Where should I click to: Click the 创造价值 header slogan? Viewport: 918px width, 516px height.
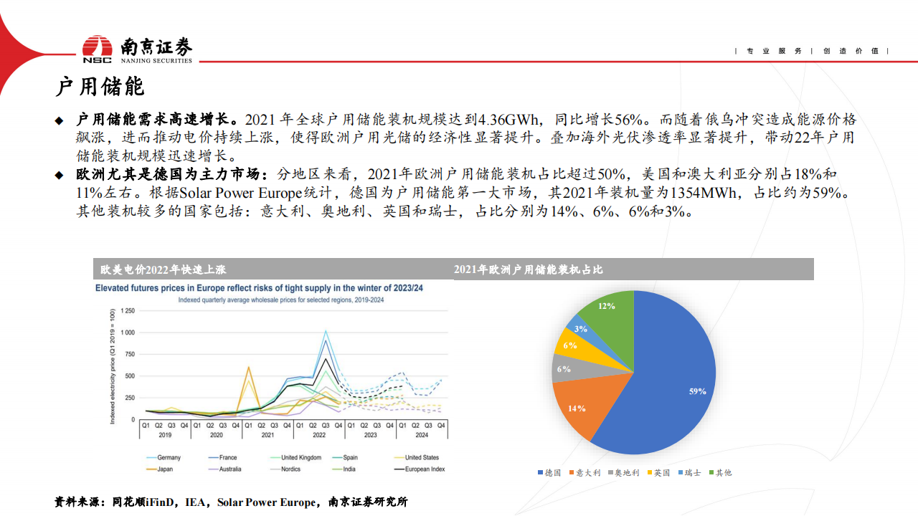850,51
